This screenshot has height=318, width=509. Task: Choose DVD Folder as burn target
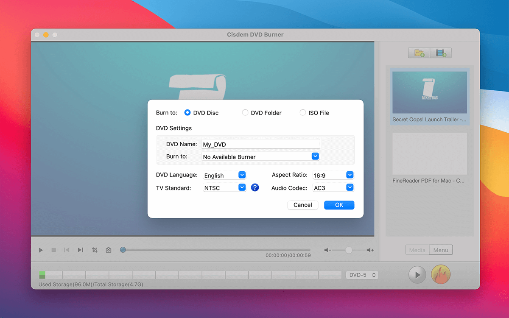[245, 113]
